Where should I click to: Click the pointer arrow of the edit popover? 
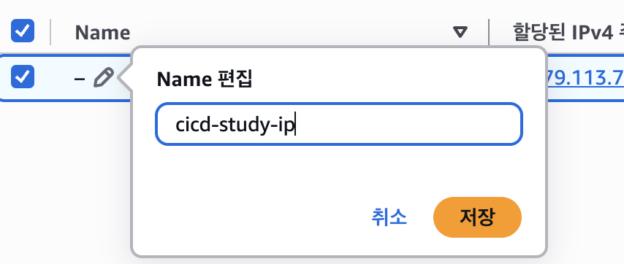pos(126,77)
